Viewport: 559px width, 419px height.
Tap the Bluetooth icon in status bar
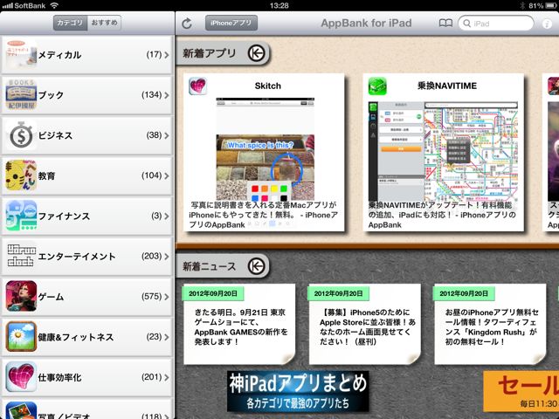[523, 5]
